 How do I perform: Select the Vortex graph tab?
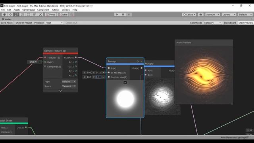[x=6, y=19]
